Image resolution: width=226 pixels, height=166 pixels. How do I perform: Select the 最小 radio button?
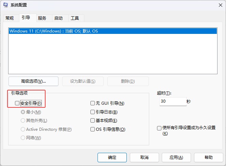click(23, 112)
